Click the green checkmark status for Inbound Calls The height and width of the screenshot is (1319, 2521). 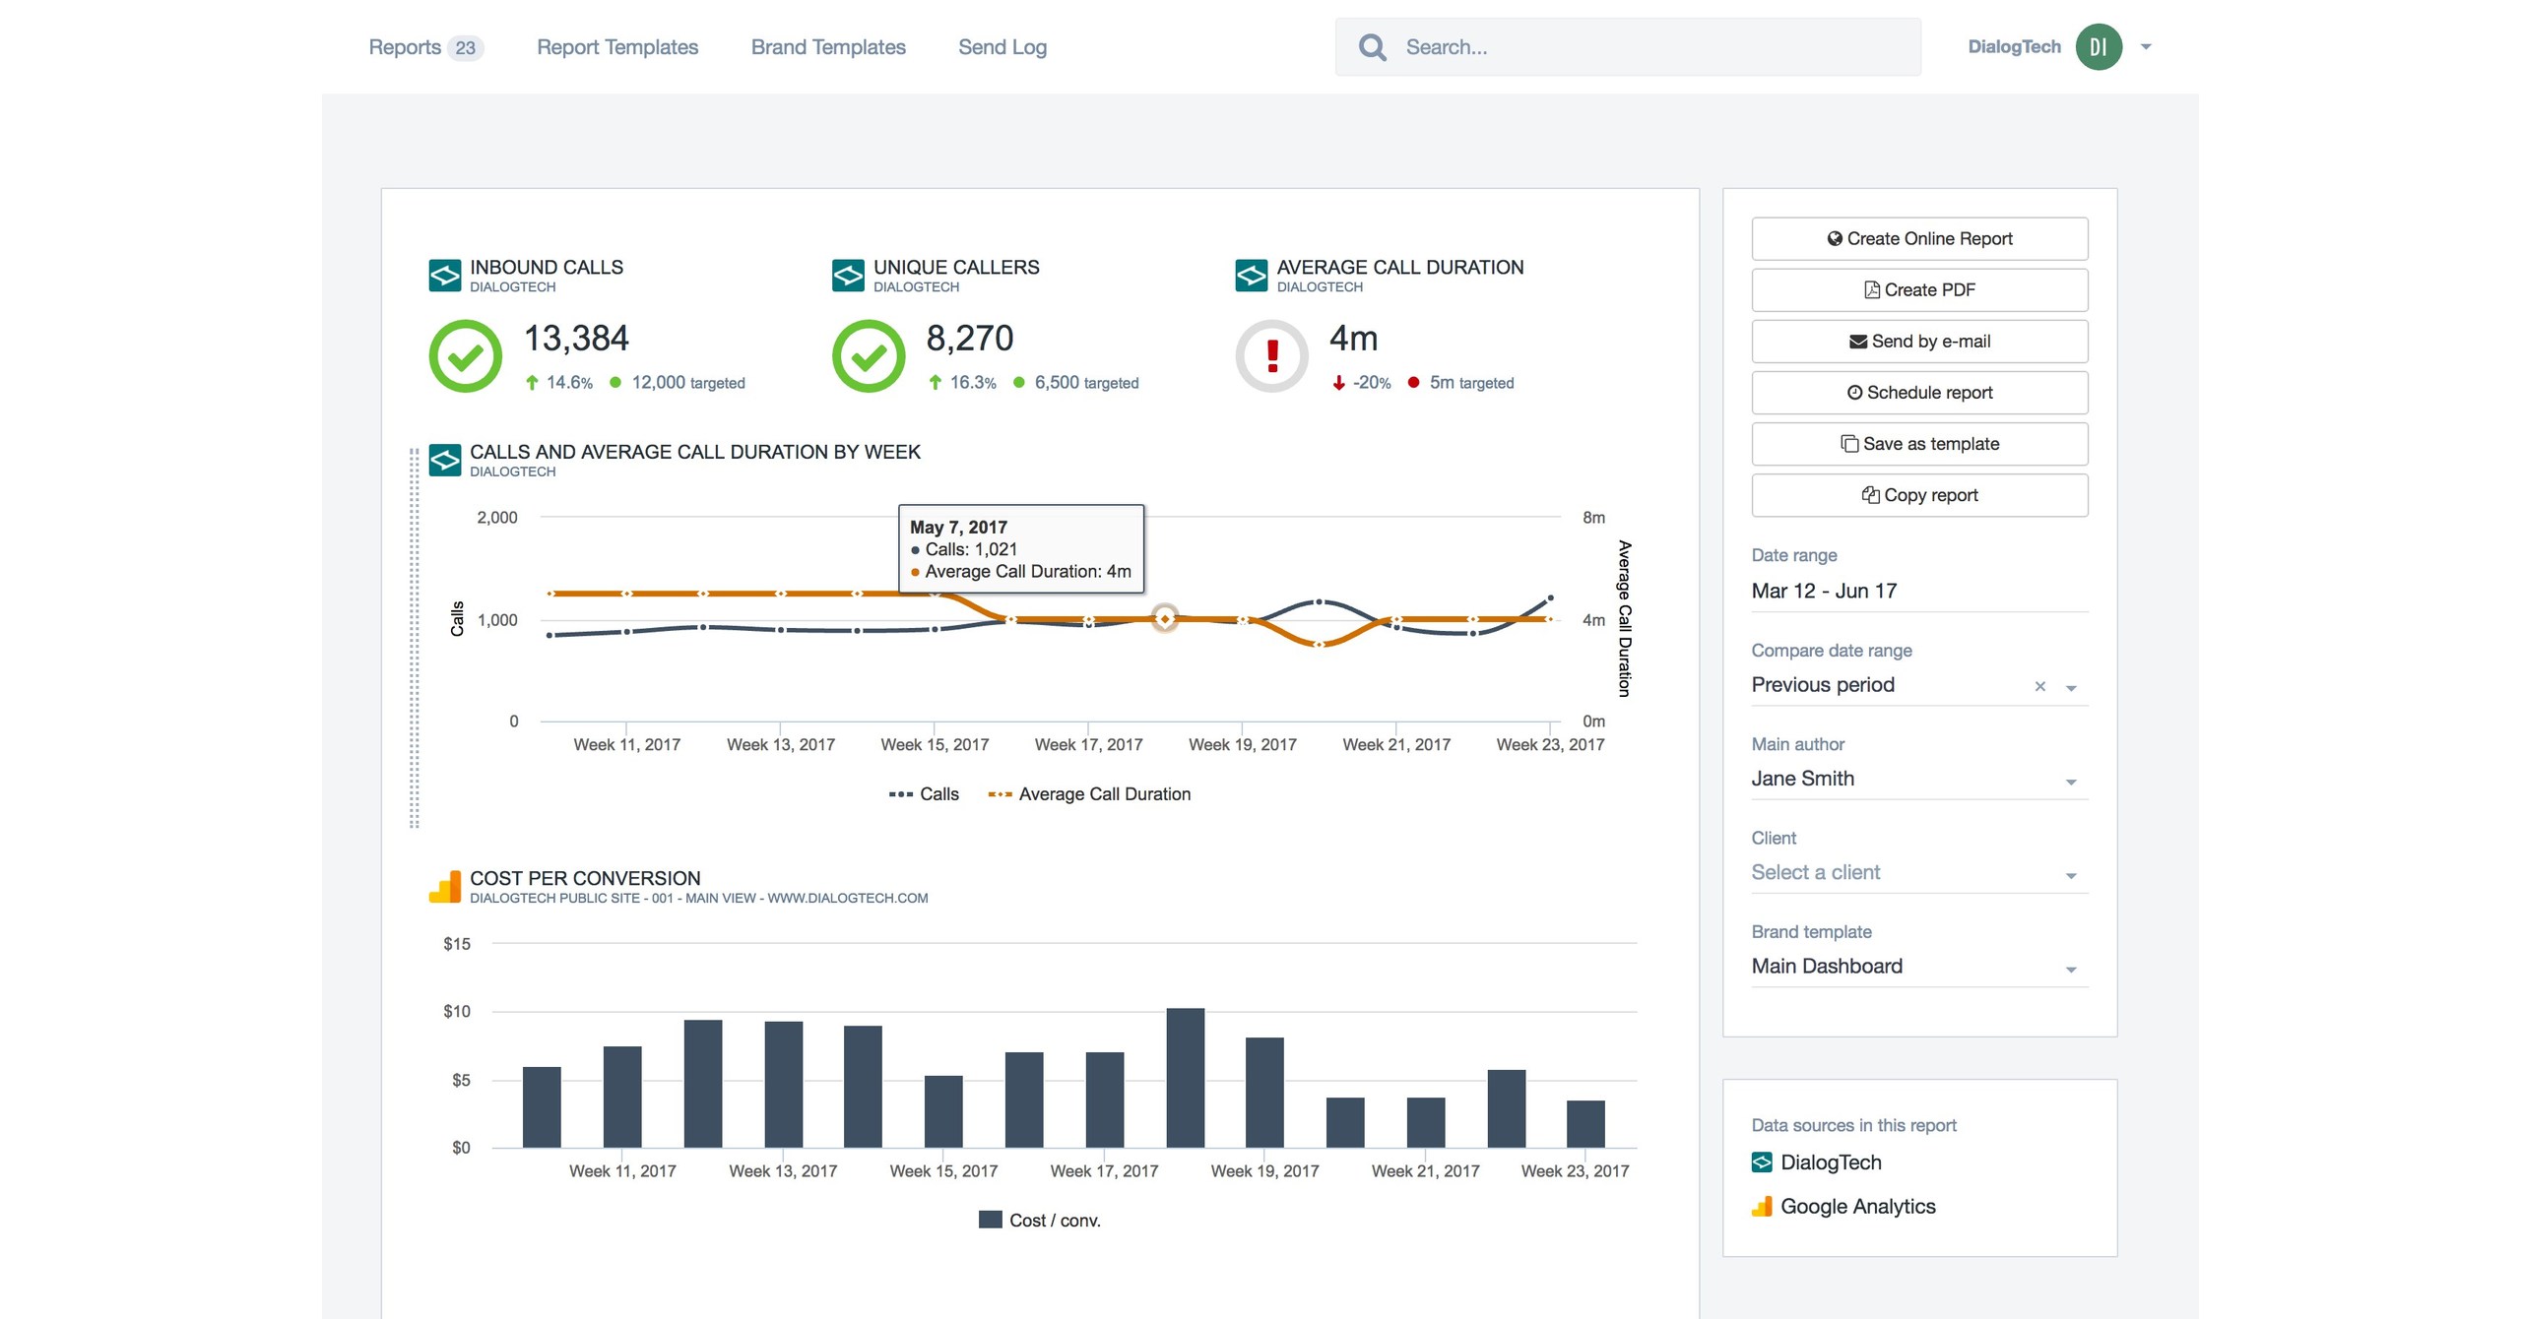466,355
